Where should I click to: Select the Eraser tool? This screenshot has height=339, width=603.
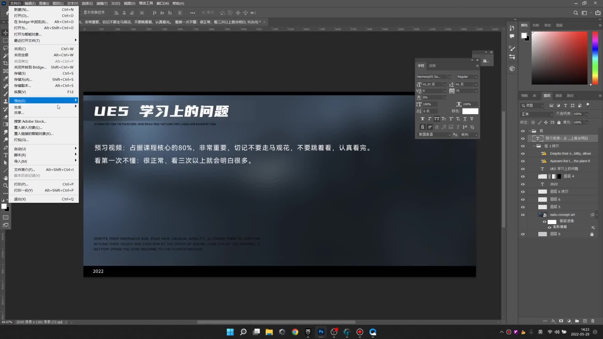[5, 117]
